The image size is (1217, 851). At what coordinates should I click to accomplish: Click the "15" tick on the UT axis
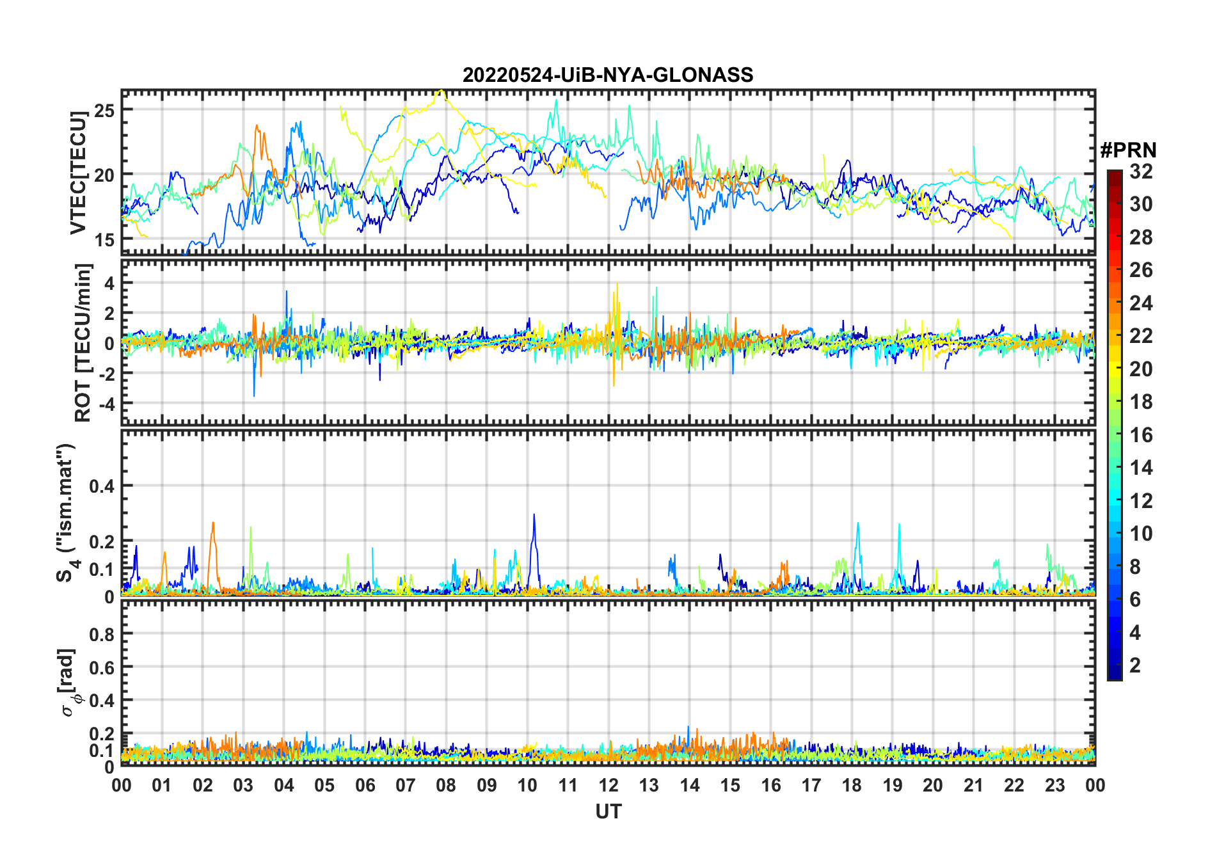point(730,785)
